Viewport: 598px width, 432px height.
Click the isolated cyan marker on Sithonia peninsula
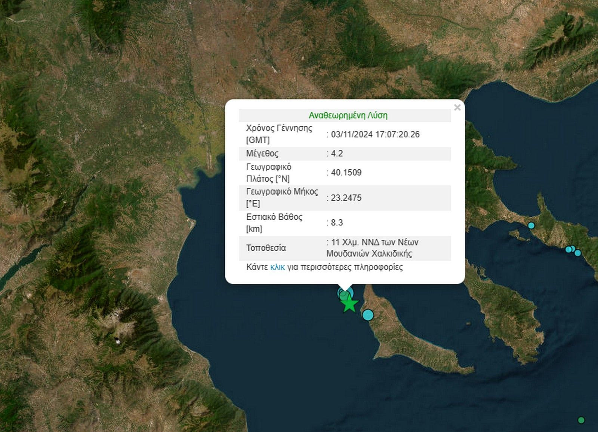coord(531,225)
